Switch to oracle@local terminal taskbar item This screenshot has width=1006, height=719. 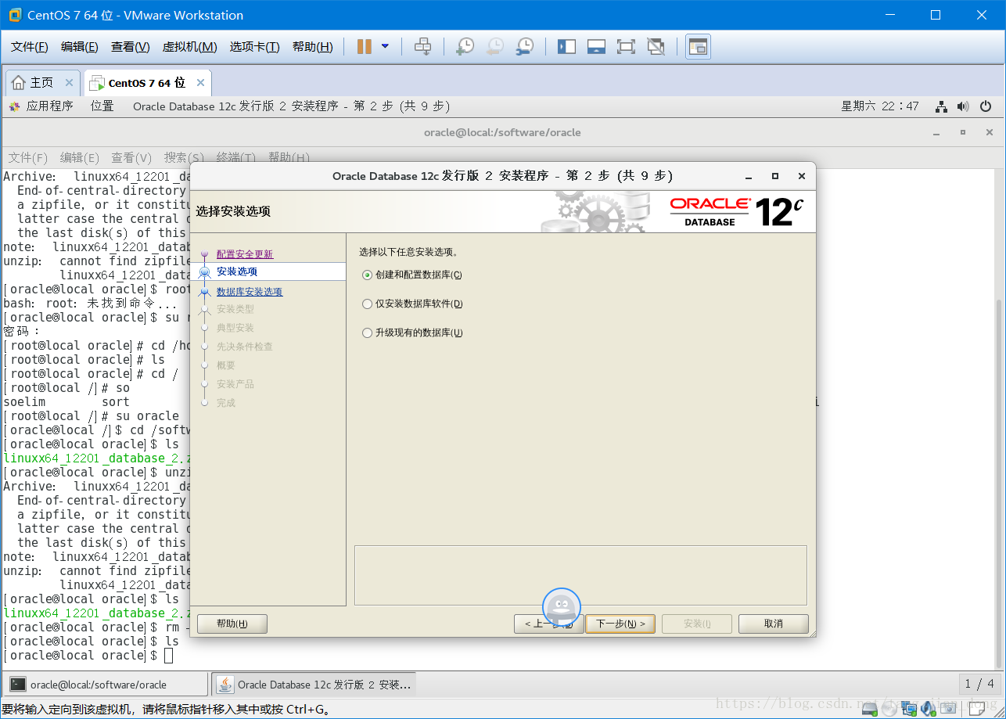[107, 685]
